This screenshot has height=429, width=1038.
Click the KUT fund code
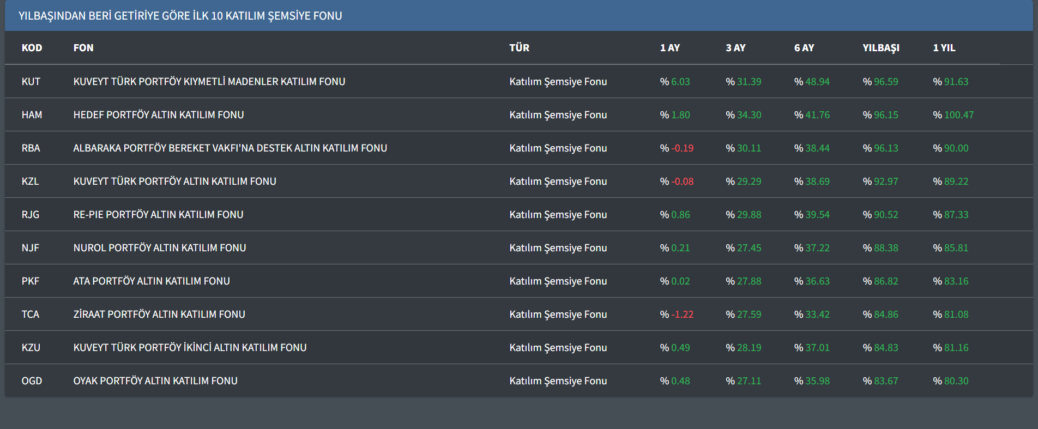click(31, 82)
